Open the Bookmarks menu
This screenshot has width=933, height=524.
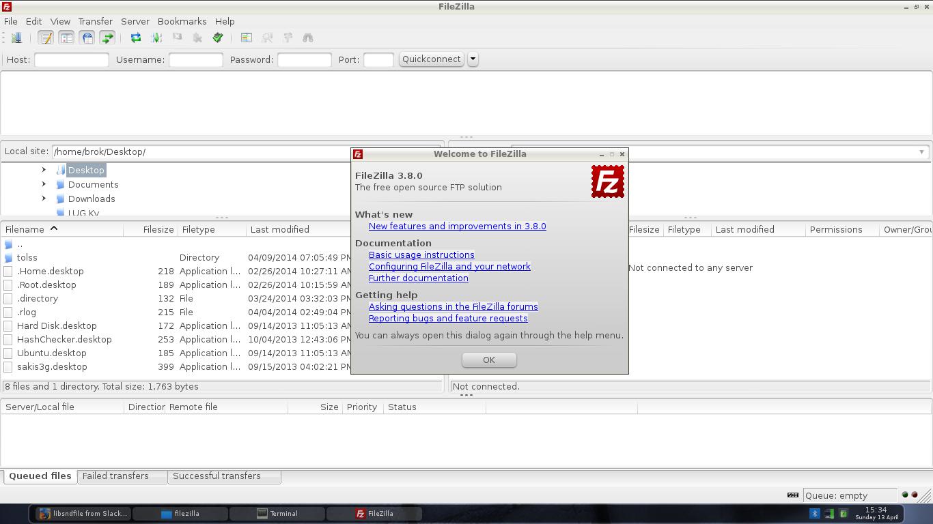click(182, 21)
